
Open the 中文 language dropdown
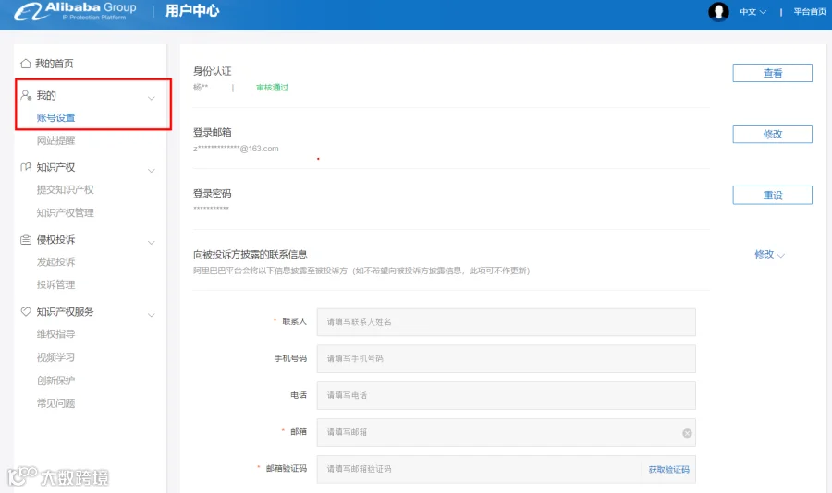tap(752, 12)
